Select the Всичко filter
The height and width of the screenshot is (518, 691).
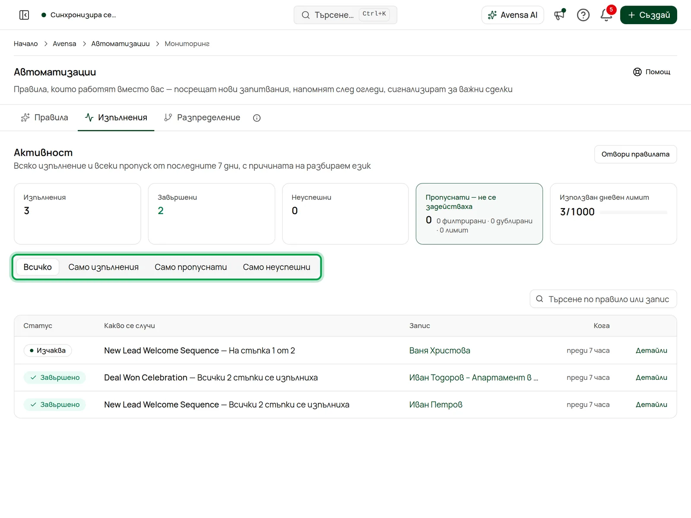point(38,267)
